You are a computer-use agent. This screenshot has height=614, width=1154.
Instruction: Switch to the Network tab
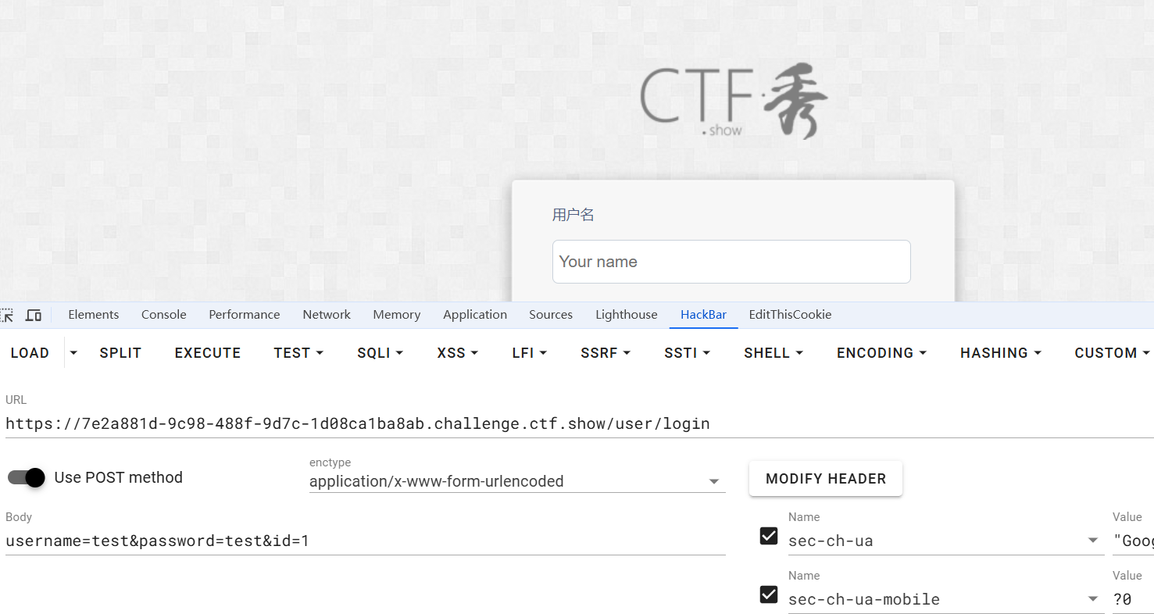327,315
